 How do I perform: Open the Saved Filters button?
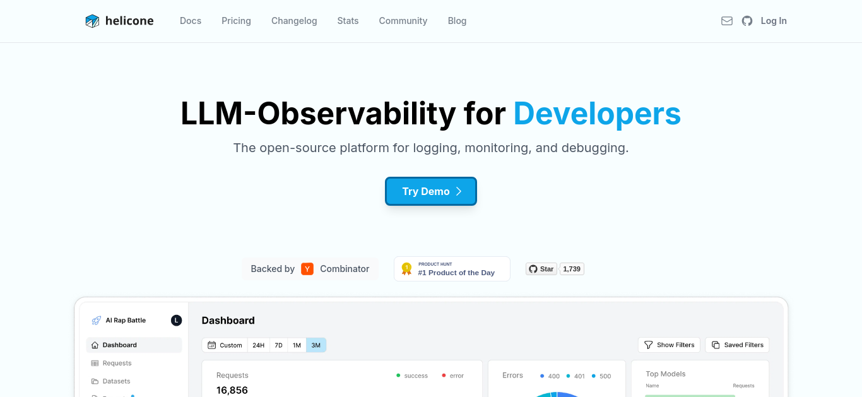(x=737, y=345)
